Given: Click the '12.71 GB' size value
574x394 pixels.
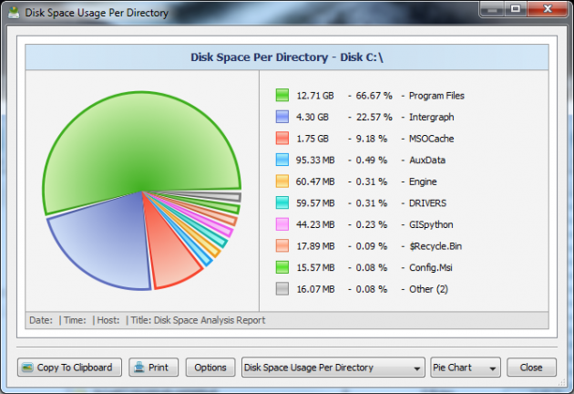Looking at the screenshot, I should (x=315, y=96).
